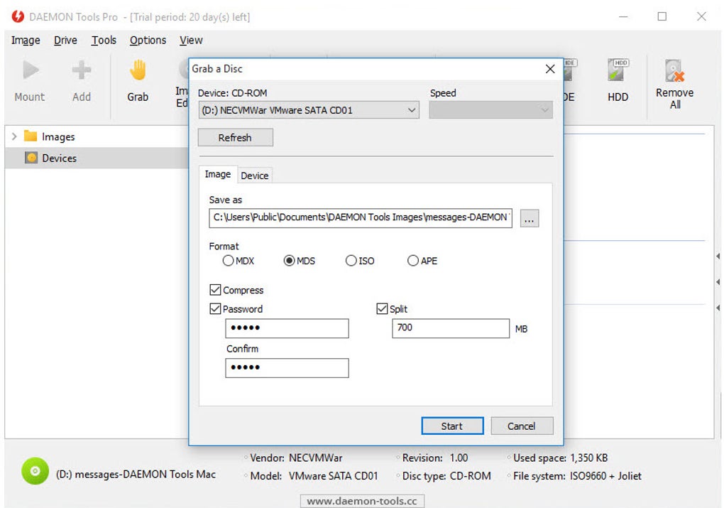Viewport: 724px width, 508px height.
Task: Open the Tools menu
Action: pyautogui.click(x=104, y=40)
